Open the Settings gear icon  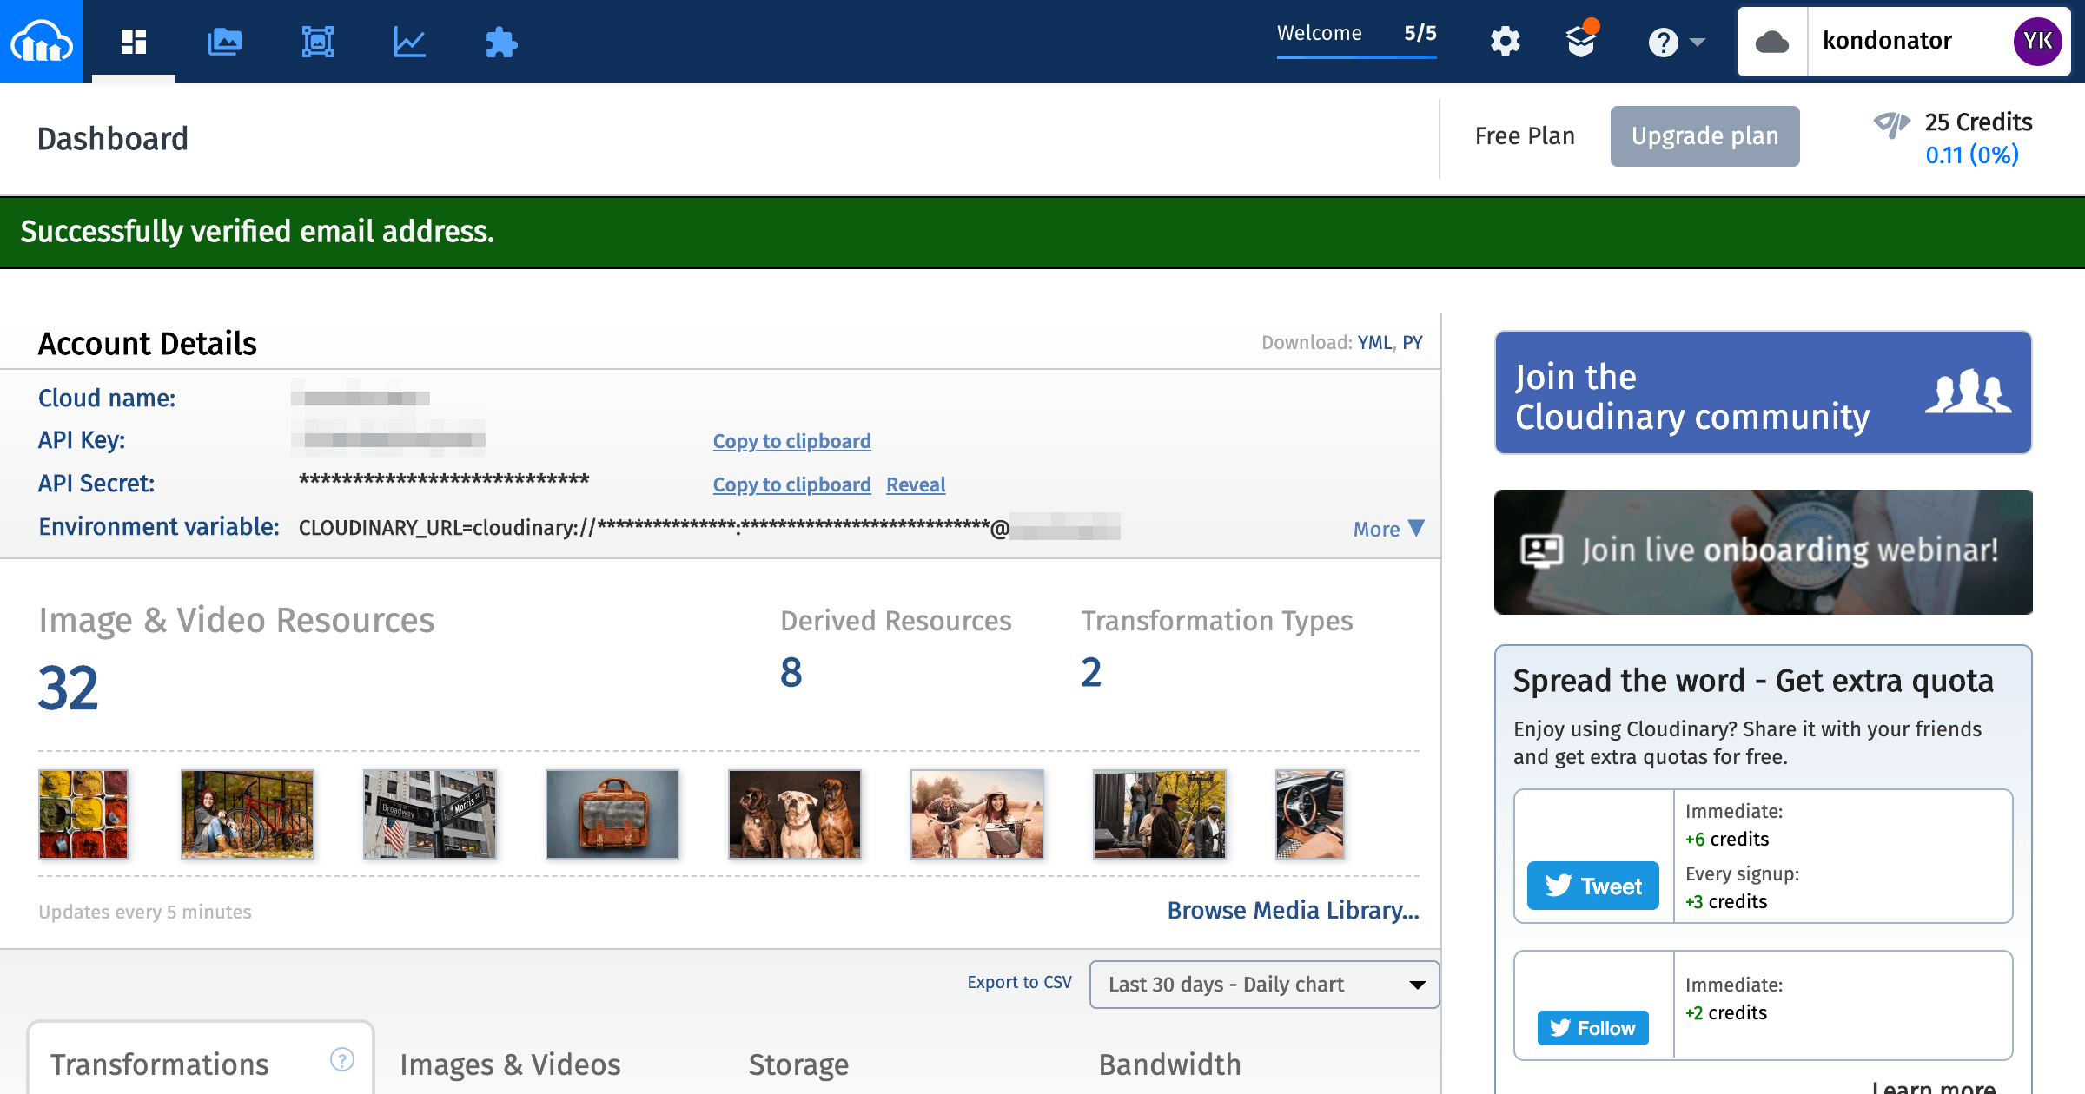[x=1505, y=42]
